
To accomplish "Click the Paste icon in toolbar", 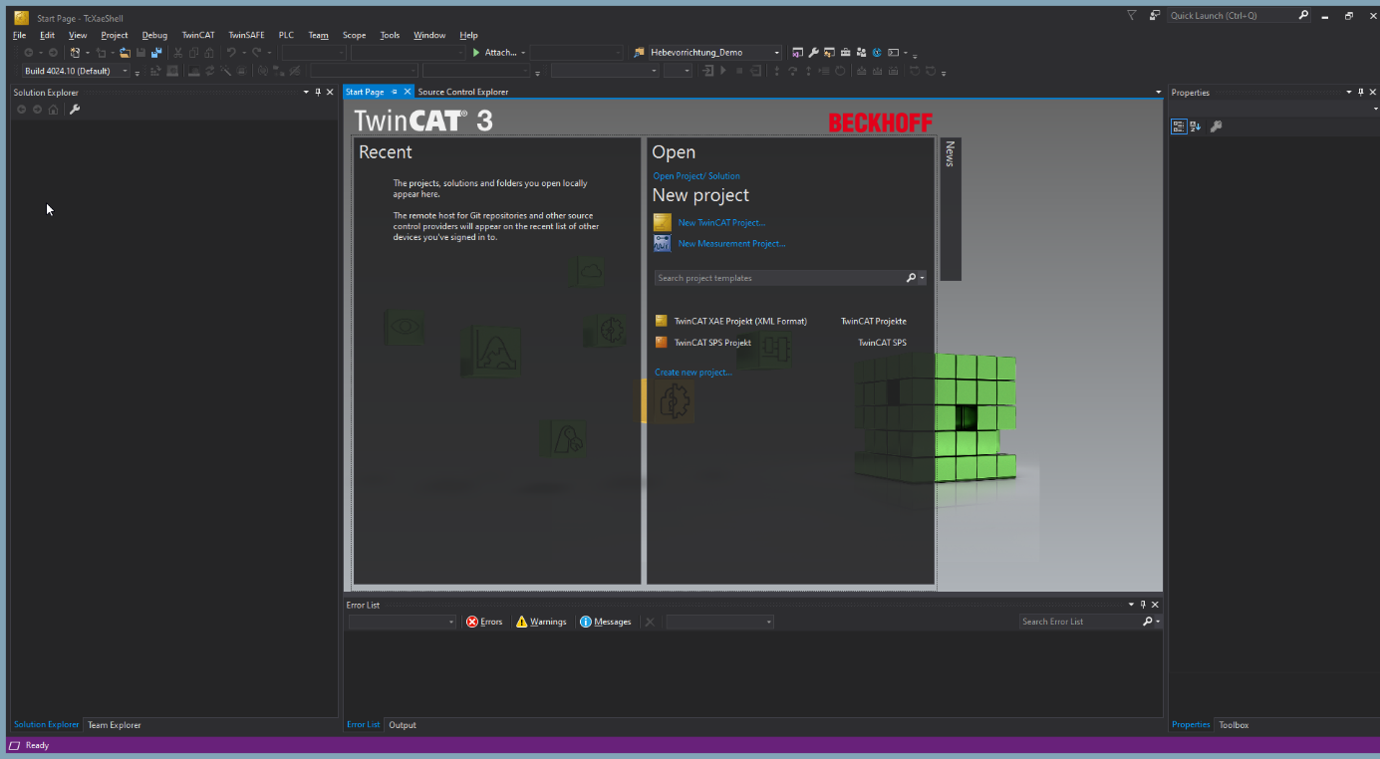I will 209,53.
